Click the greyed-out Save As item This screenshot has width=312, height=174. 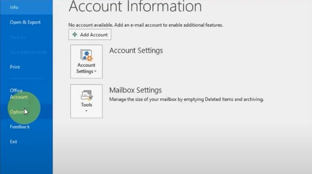click(x=18, y=37)
